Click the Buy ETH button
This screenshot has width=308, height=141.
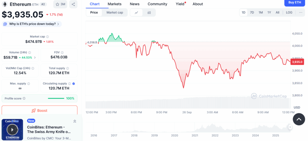294,2
